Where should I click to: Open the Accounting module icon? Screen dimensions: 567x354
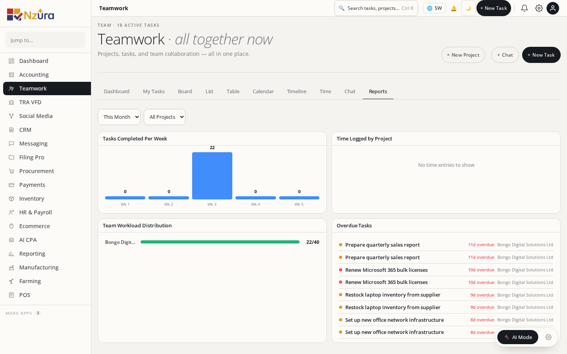(11, 75)
